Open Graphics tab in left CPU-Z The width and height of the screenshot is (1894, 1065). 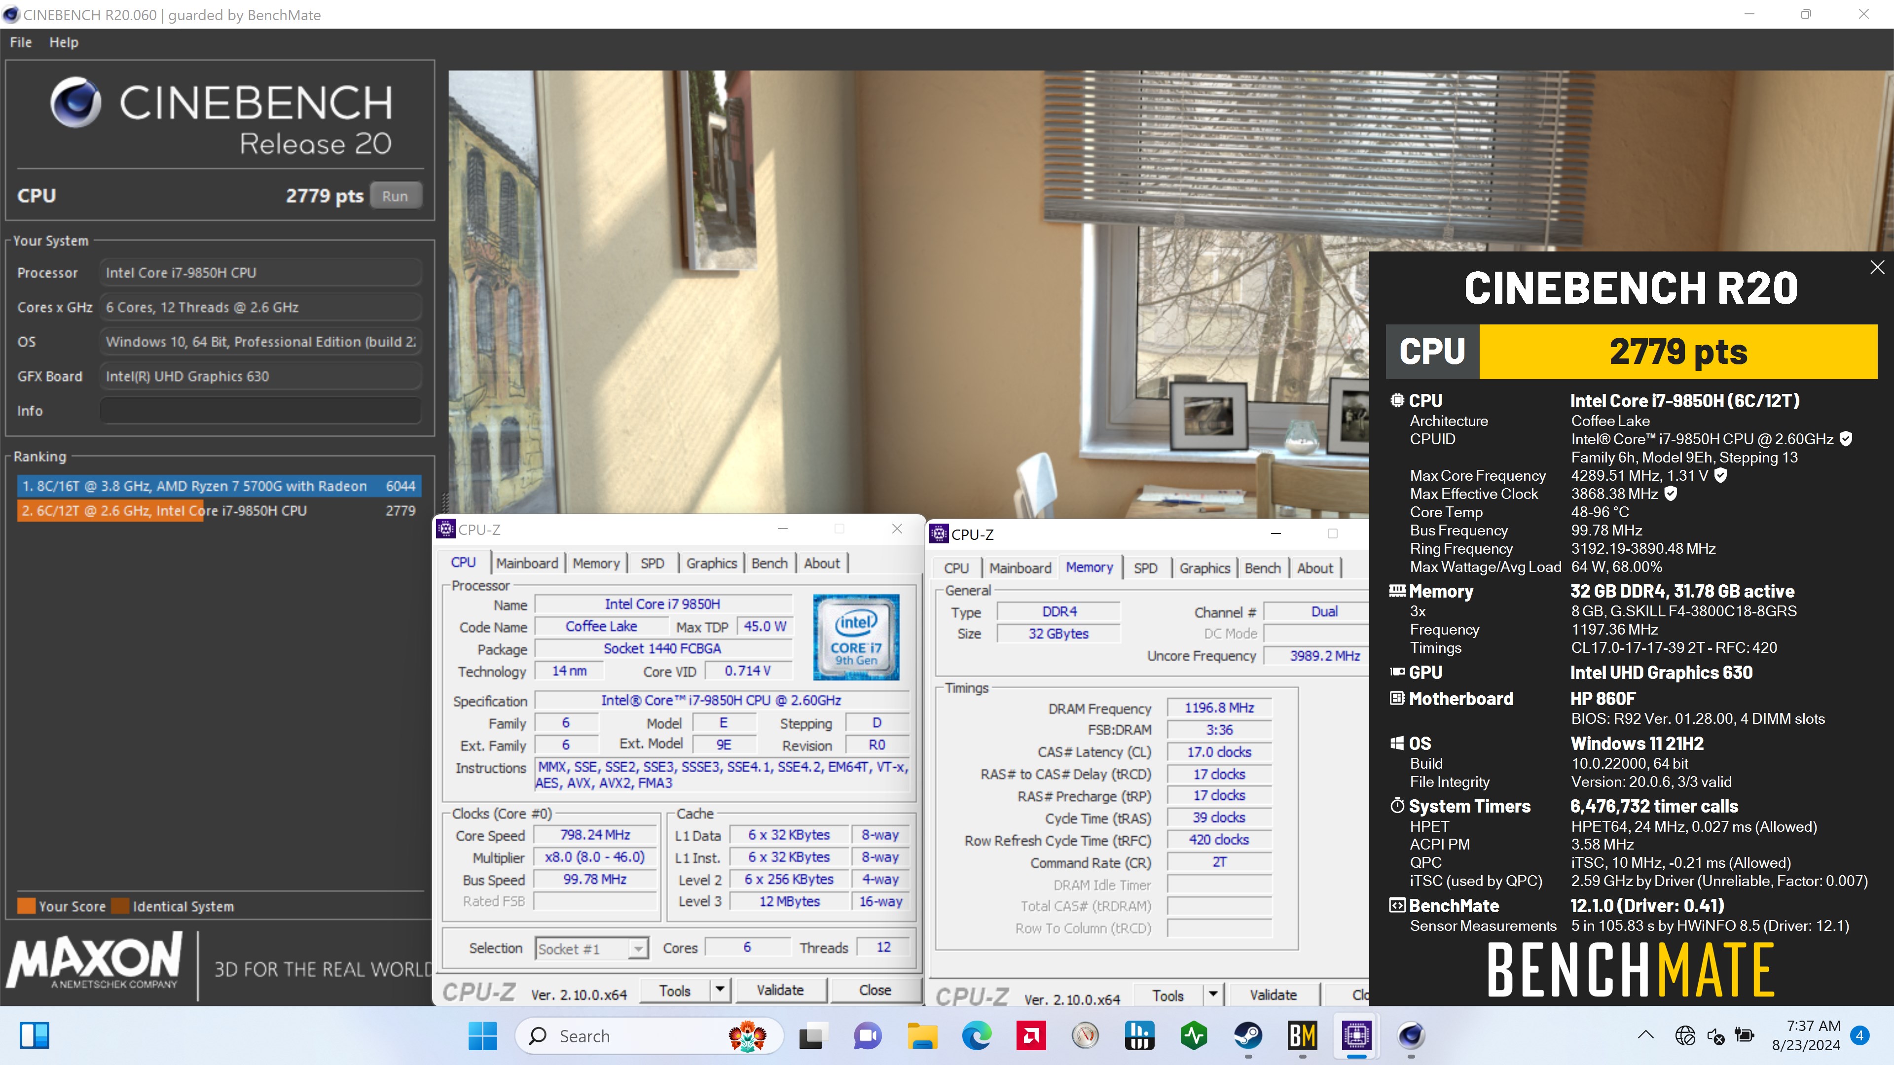[x=711, y=563]
